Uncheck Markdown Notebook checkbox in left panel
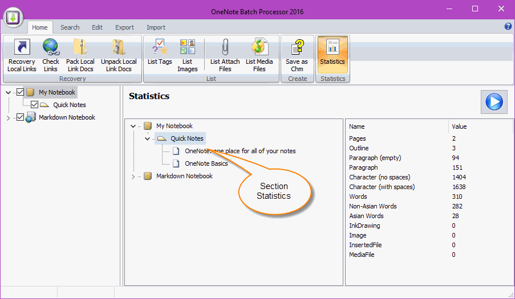 pos(20,117)
